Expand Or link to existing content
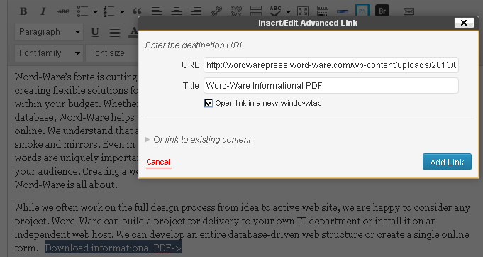483x257 pixels. click(198, 140)
